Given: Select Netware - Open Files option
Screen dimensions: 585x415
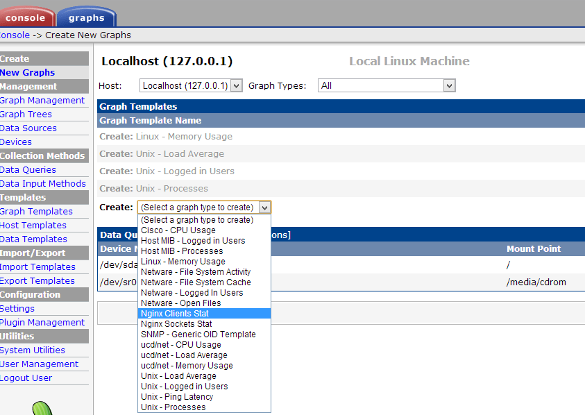Looking at the screenshot, I should tap(204, 303).
